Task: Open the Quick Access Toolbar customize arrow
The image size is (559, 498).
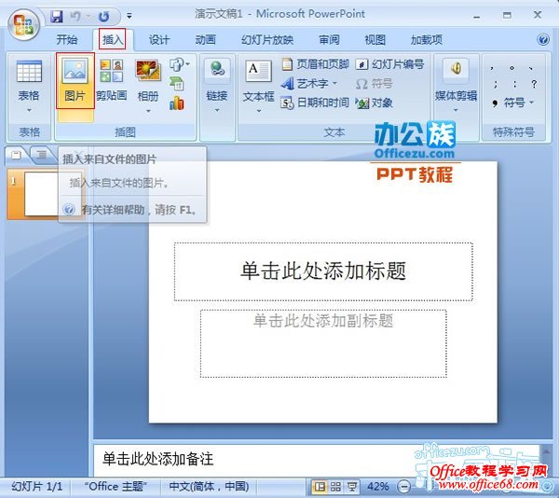Action: click(130, 16)
